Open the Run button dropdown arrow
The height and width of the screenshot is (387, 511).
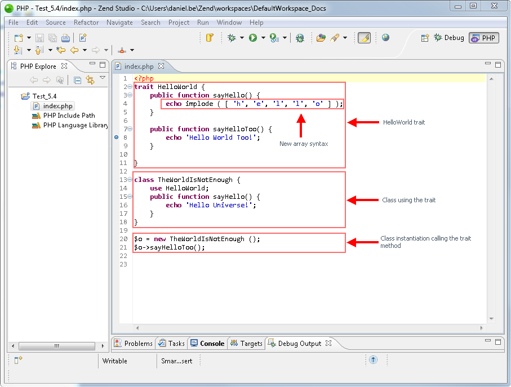(263, 38)
